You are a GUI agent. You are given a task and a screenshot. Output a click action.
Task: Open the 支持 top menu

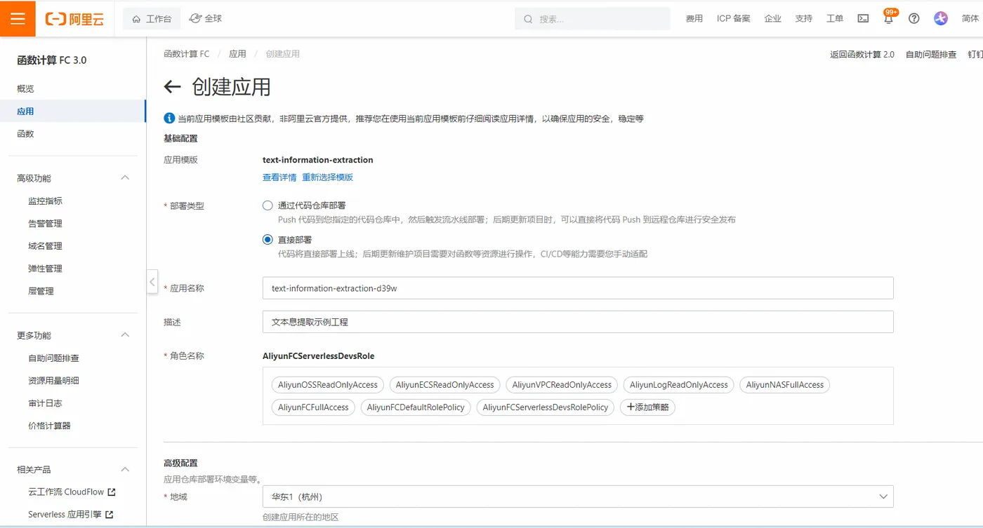coord(804,19)
